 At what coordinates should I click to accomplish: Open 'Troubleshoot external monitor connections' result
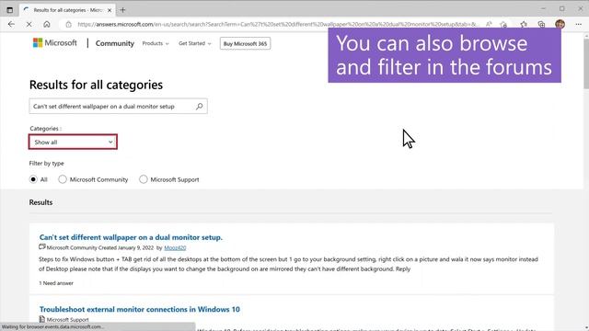click(x=139, y=309)
